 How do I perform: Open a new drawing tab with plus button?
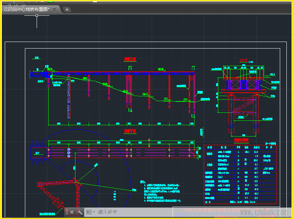tap(67, 9)
